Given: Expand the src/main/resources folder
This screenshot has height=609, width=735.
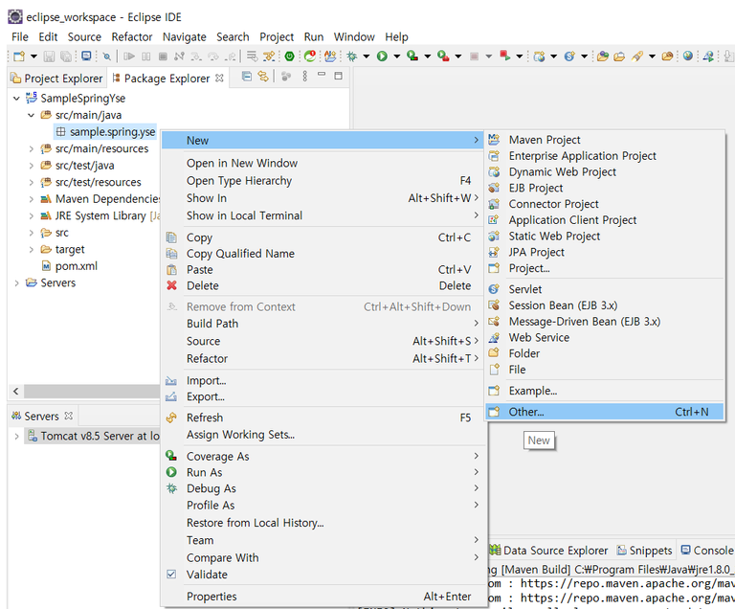Looking at the screenshot, I should (x=32, y=148).
